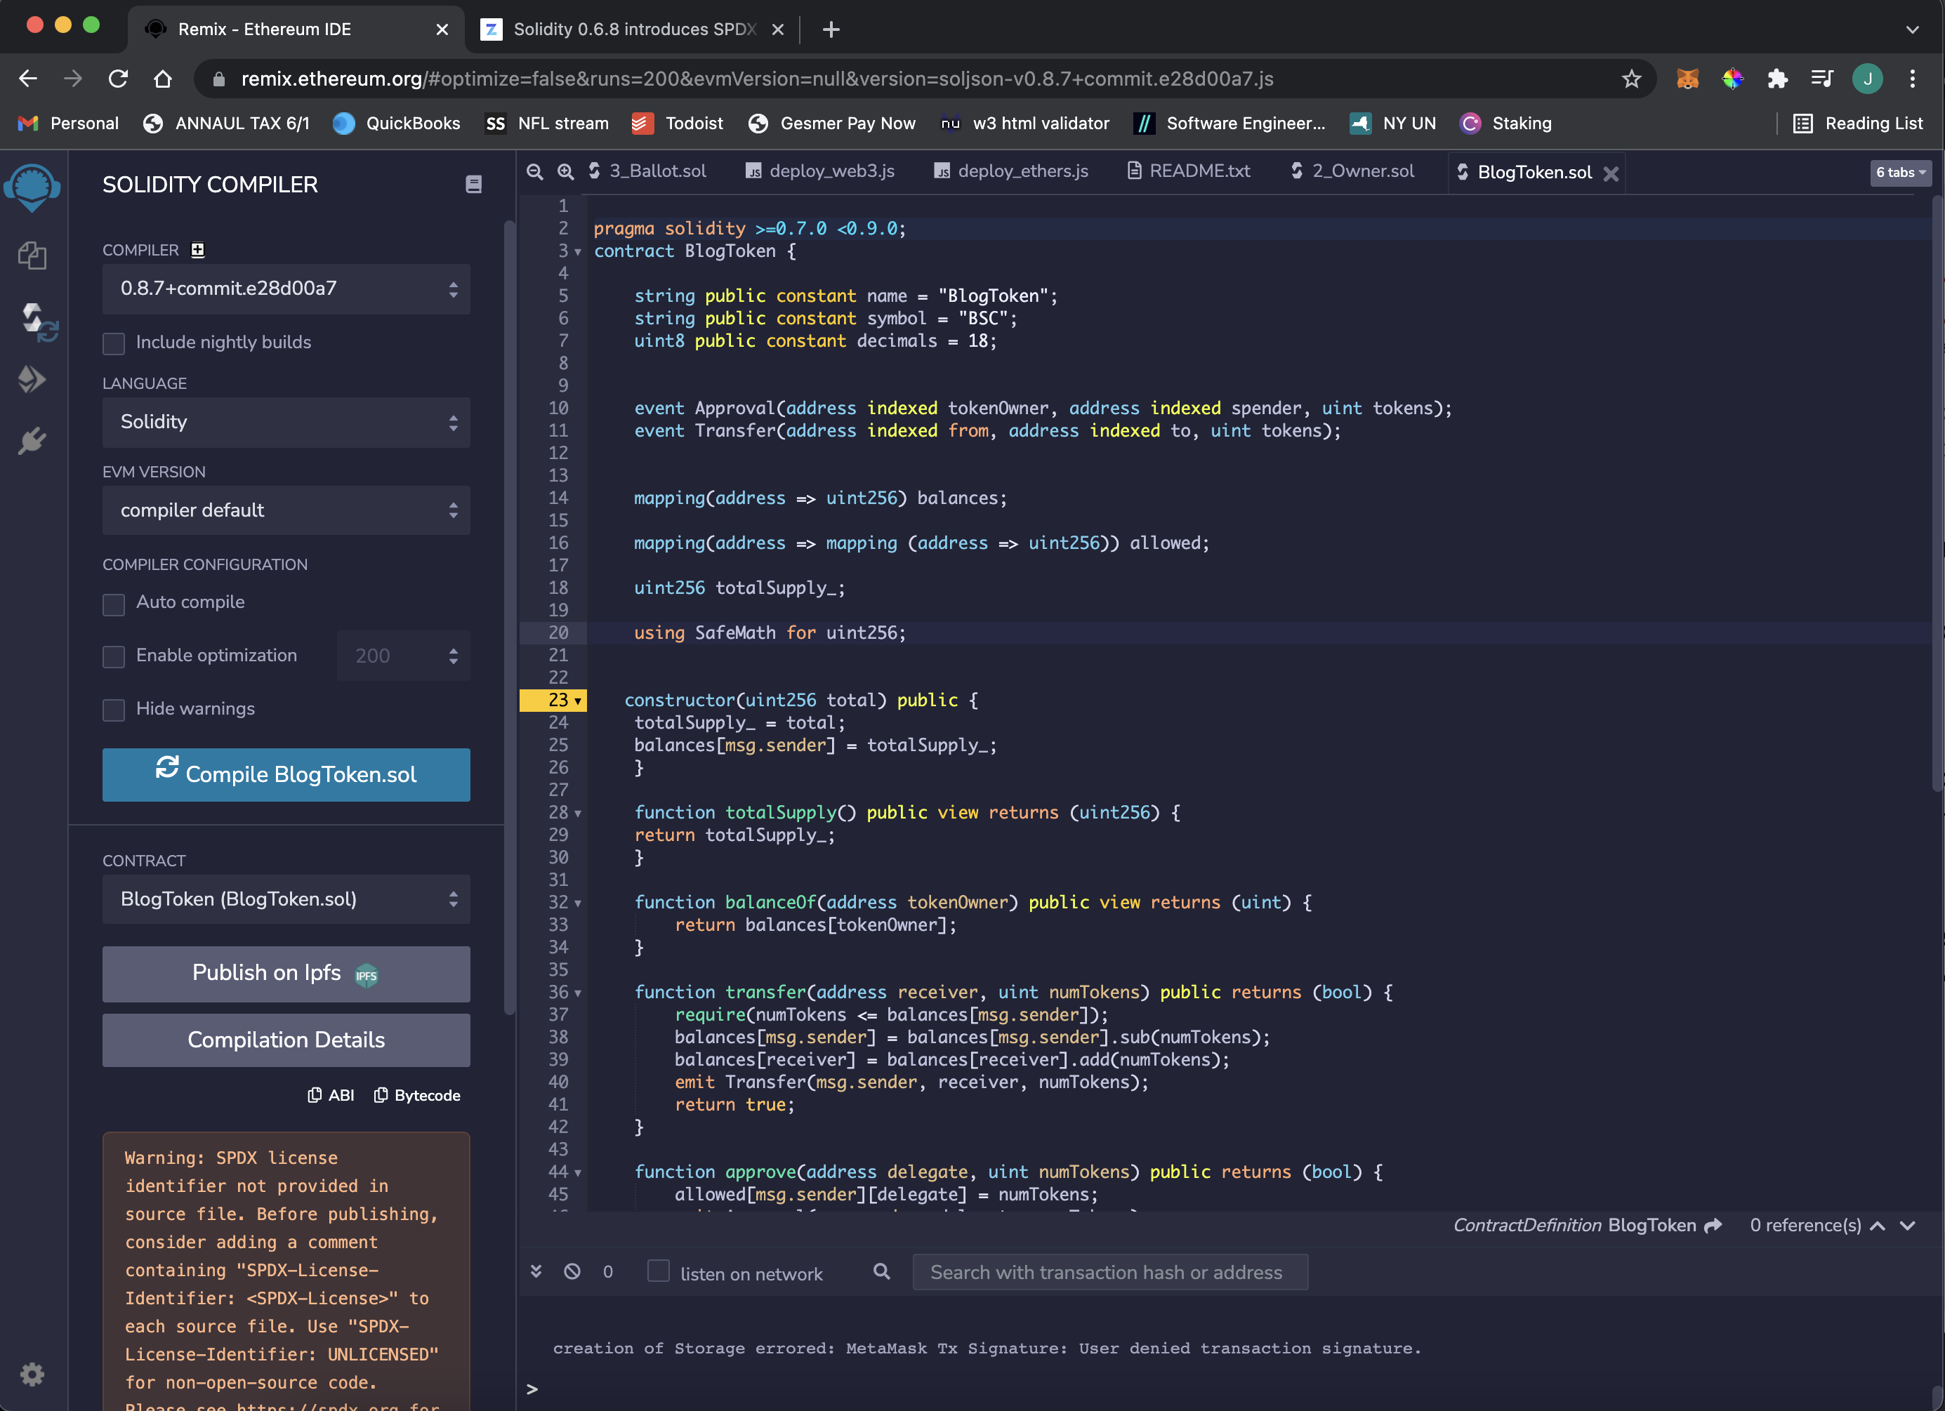Zoom out the editor font
The image size is (1945, 1411).
tap(534, 171)
